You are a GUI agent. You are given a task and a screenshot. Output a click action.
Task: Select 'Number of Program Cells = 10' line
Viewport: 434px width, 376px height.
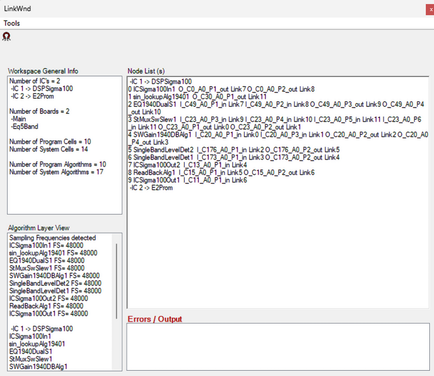(x=50, y=141)
